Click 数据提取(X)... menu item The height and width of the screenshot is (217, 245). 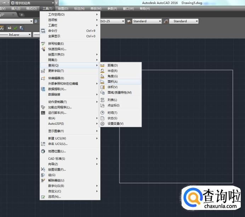pyautogui.click(x=70, y=89)
